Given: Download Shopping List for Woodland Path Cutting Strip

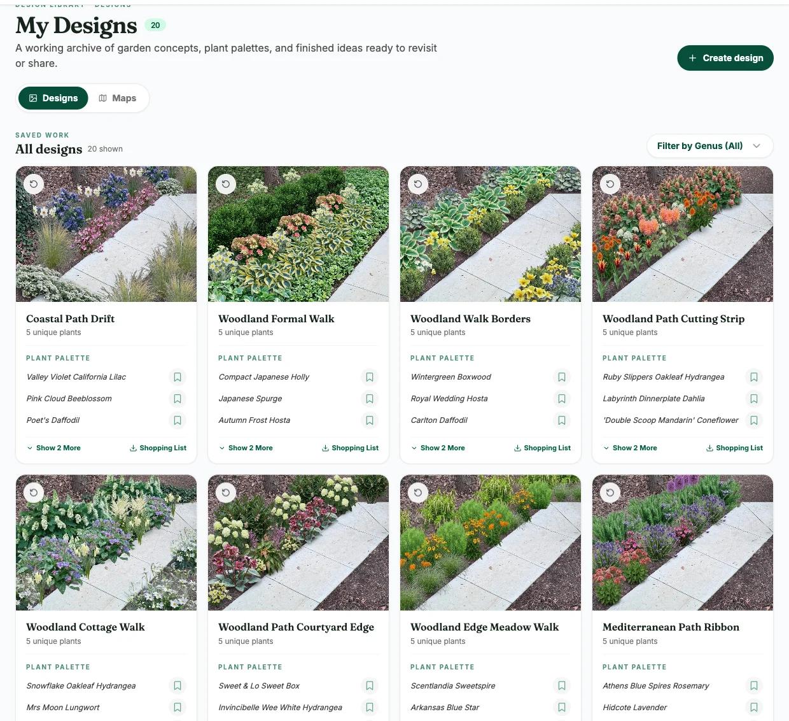Looking at the screenshot, I should 734,448.
